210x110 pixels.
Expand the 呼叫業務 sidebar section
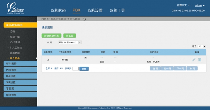[20, 63]
